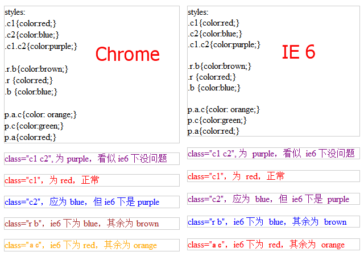
Task: Select .b {color:blue;} line in IE 6 panel
Action: tap(214, 88)
